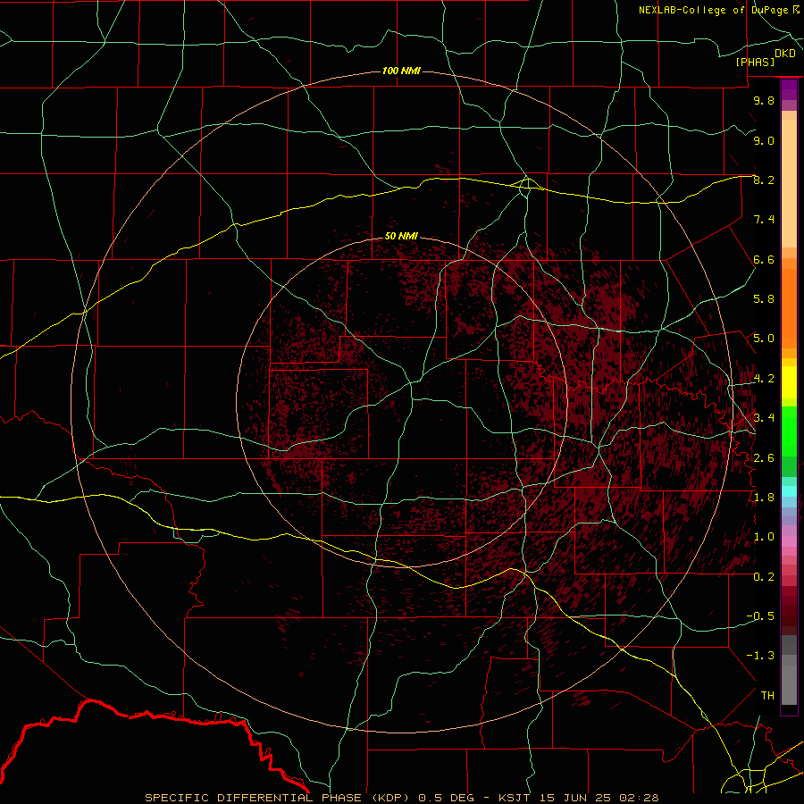The width and height of the screenshot is (804, 804).
Task: Click the SPECIFIC DIFFERENTIAL PHASE (KDP) caption text
Action: pyautogui.click(x=280, y=798)
